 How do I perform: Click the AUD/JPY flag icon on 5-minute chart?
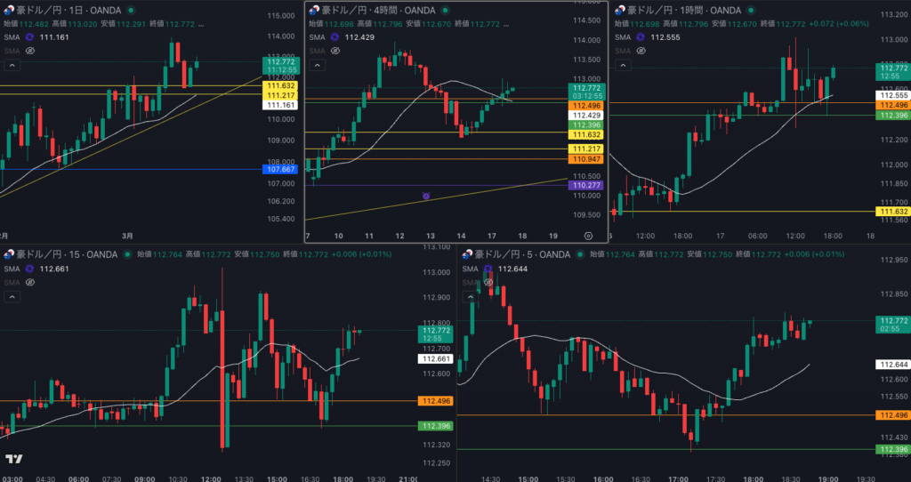pyautogui.click(x=465, y=254)
